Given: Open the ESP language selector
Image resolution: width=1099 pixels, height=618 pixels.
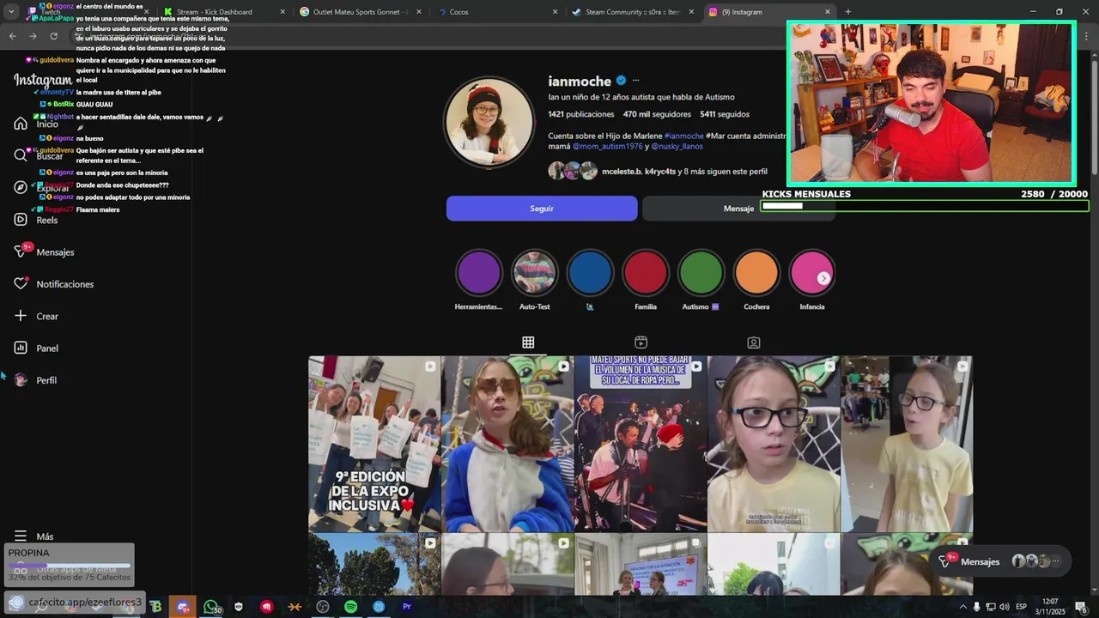Looking at the screenshot, I should tap(1021, 607).
